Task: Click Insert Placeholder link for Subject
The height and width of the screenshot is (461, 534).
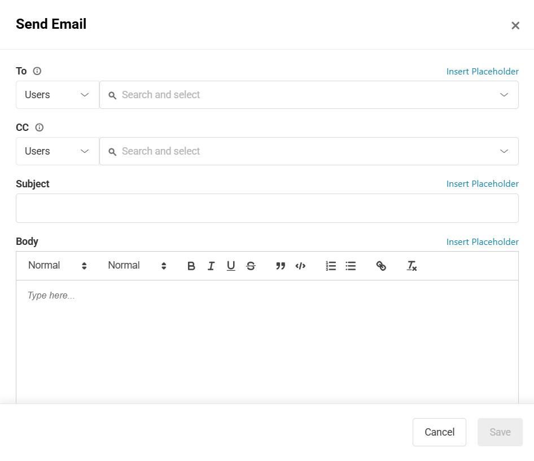Action: (x=482, y=184)
